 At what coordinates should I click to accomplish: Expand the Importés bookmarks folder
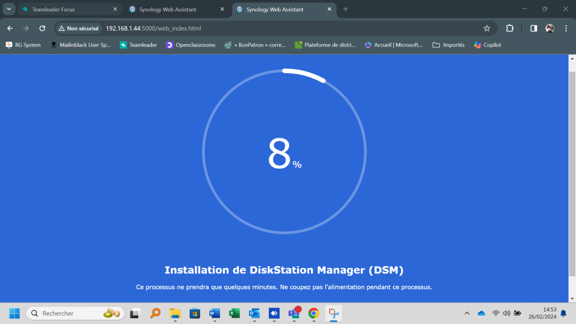(x=448, y=45)
